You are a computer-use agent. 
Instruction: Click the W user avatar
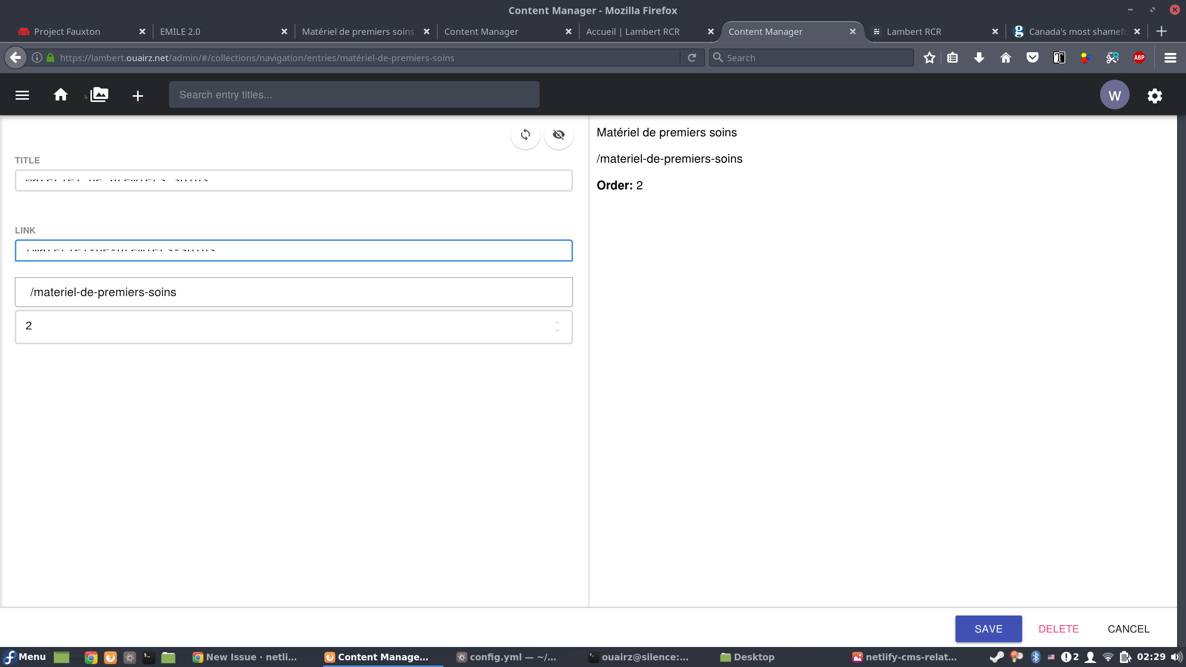(1114, 94)
